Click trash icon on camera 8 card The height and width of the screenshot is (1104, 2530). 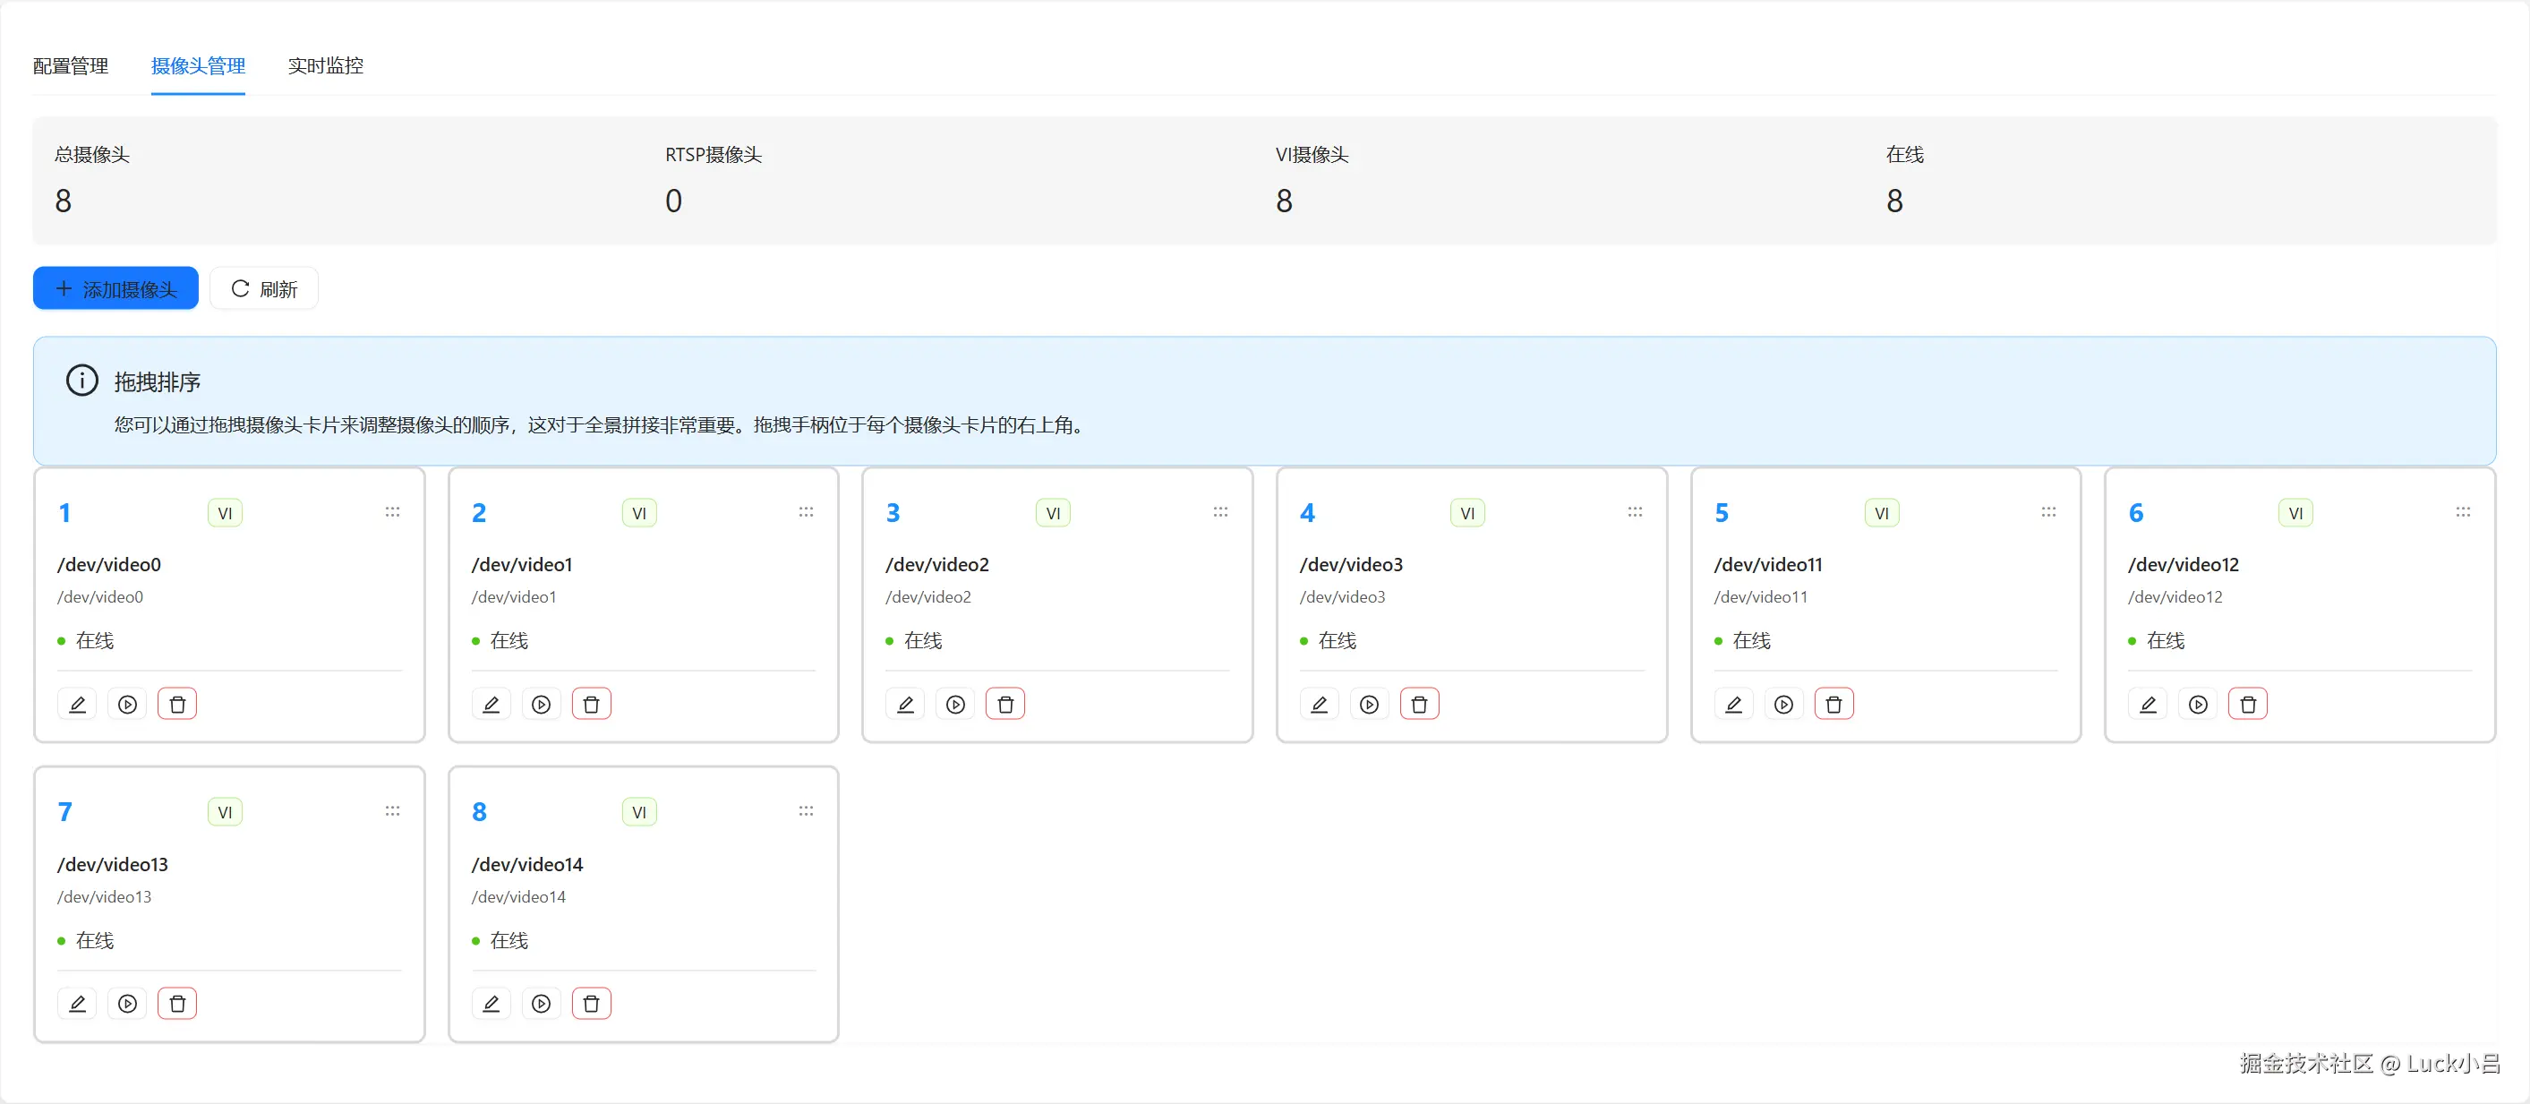[591, 1003]
